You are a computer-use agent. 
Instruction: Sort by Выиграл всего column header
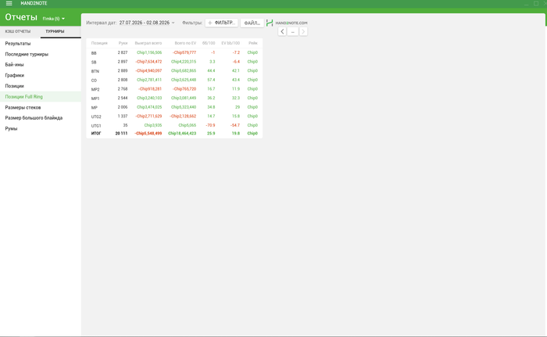pos(148,43)
